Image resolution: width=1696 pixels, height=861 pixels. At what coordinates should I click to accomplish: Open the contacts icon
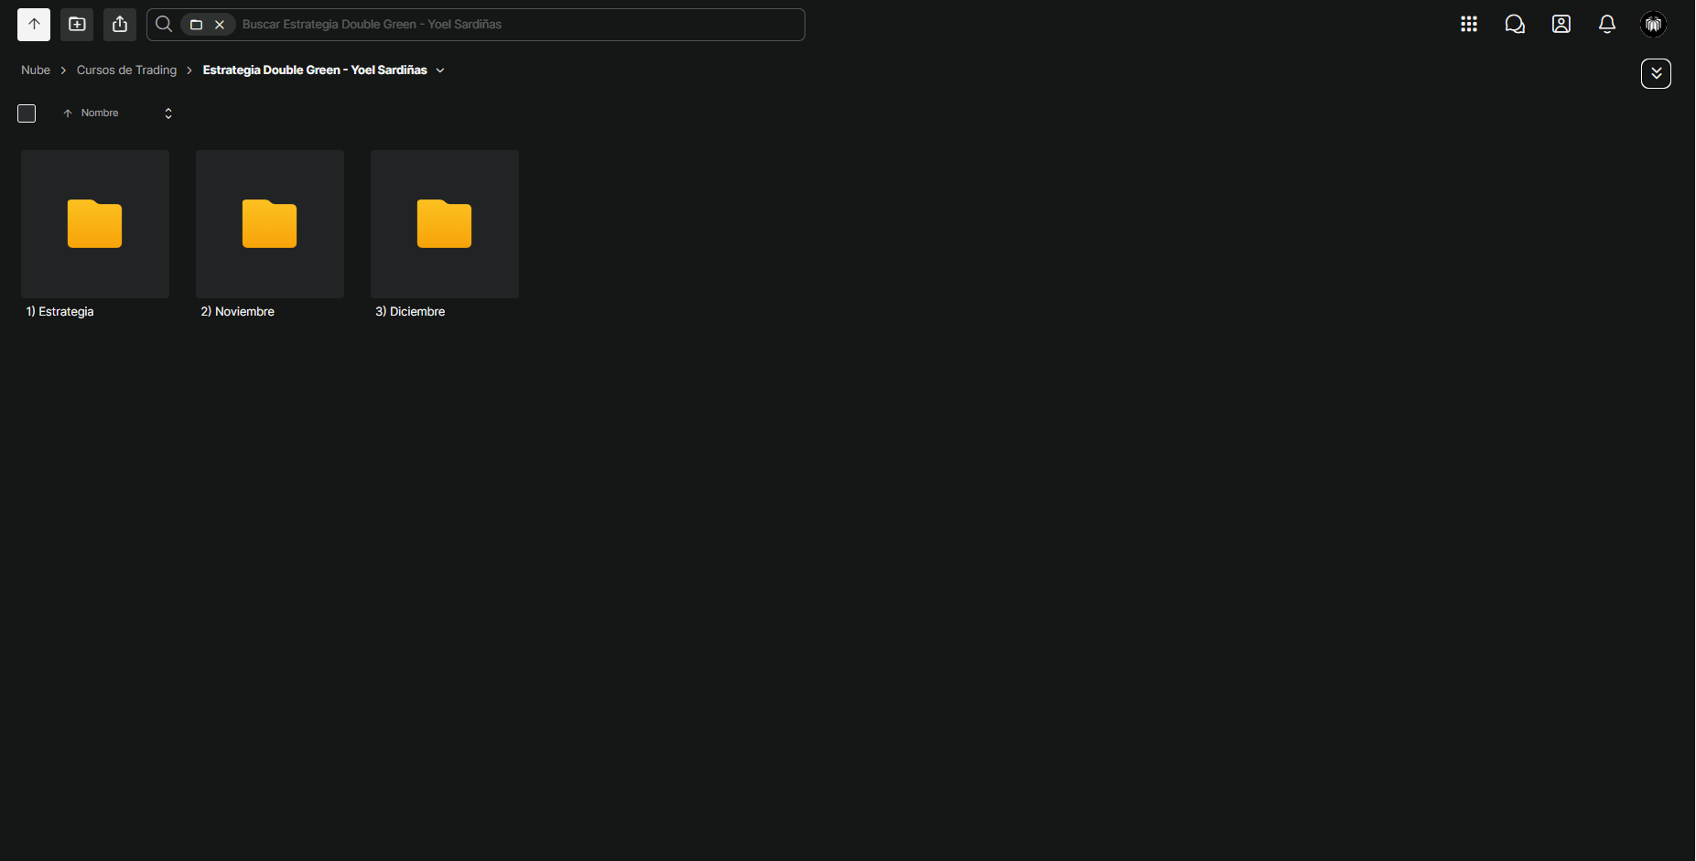(x=1561, y=25)
